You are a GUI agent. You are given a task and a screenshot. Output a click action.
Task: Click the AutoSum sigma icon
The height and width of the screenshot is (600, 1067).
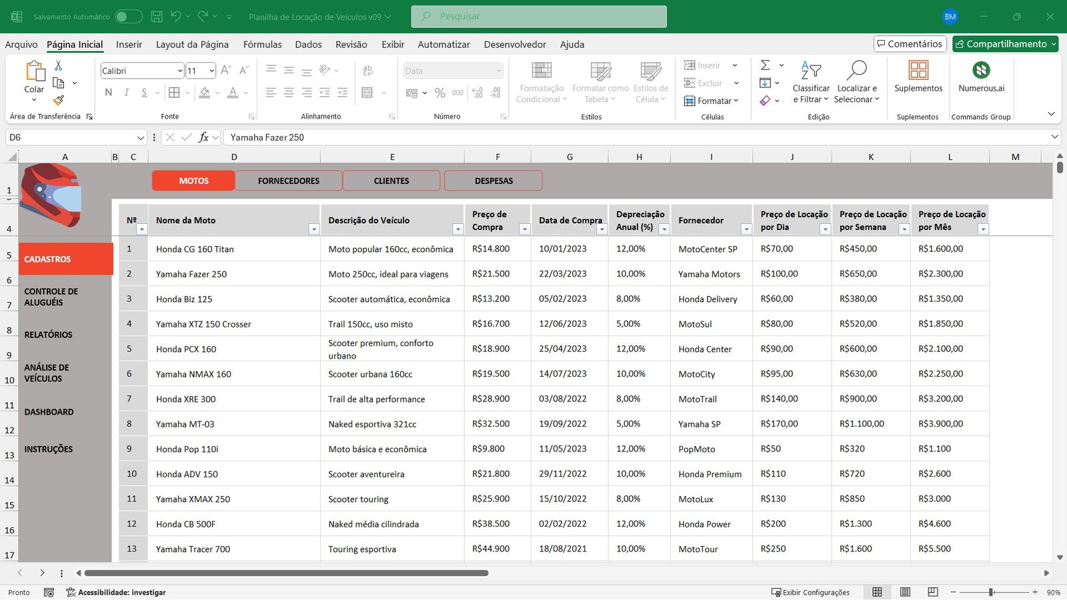(766, 65)
